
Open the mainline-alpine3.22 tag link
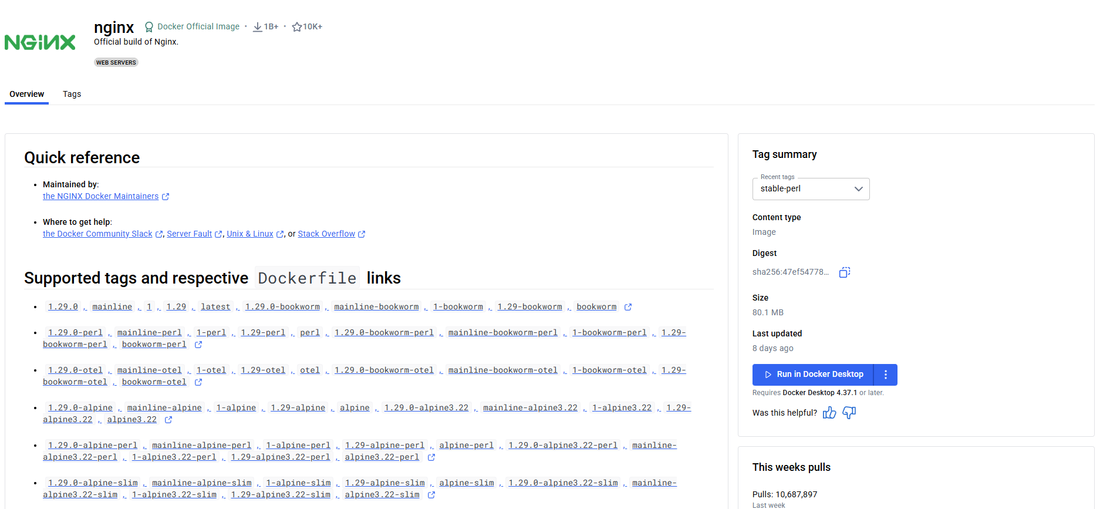pos(531,407)
